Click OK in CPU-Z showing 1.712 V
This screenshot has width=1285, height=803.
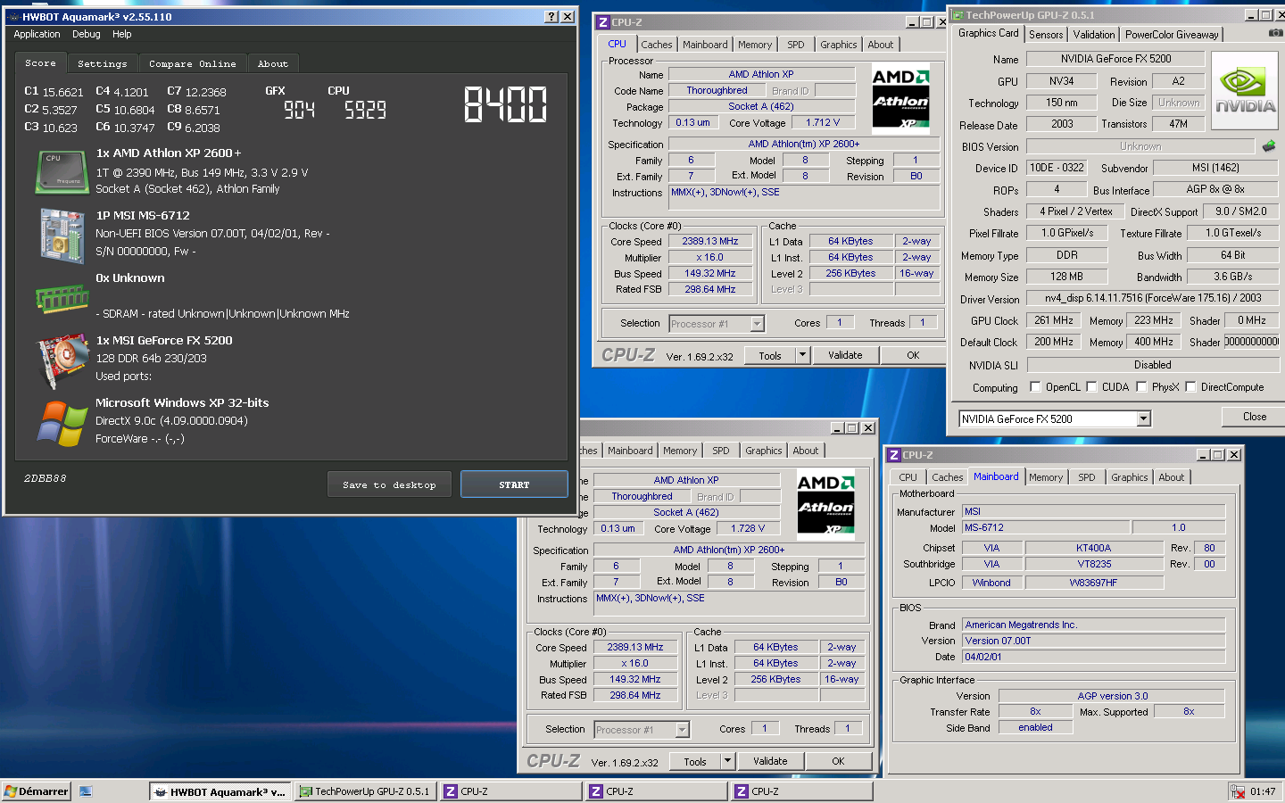click(913, 355)
